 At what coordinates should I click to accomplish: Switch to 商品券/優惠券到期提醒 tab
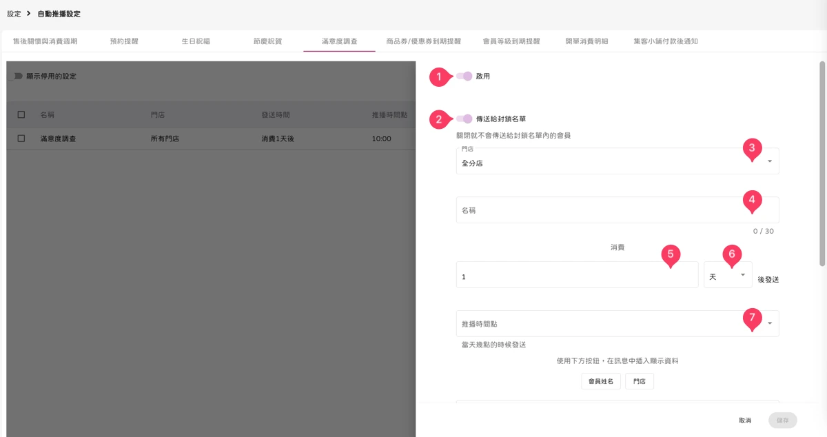pos(424,41)
